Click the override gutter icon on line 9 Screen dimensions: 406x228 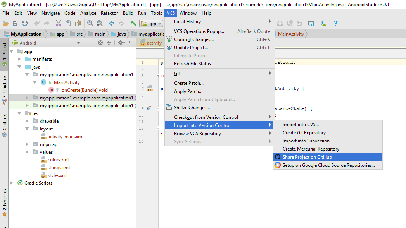click(x=149, y=108)
